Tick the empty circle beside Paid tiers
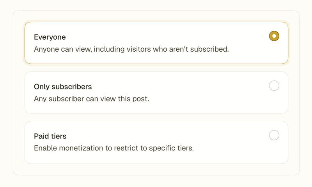This screenshot has width=312, height=187. 274,135
